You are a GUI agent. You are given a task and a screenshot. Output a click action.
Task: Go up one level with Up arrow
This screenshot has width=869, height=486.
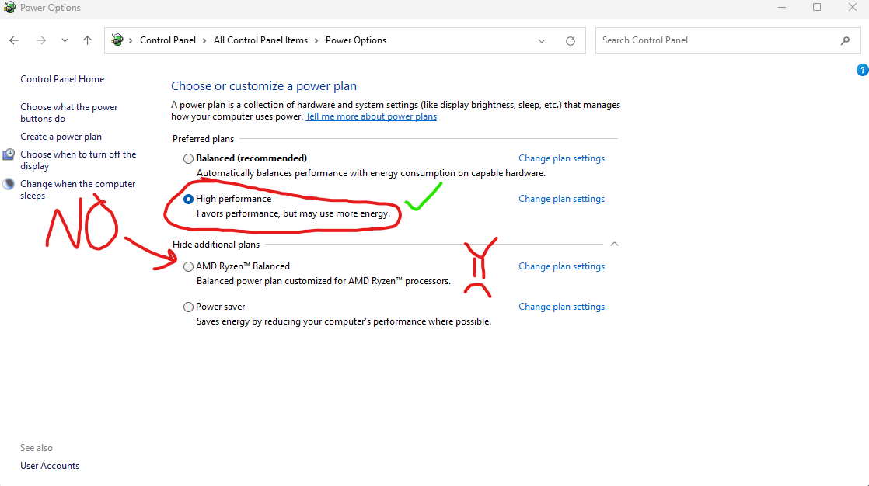(88, 40)
